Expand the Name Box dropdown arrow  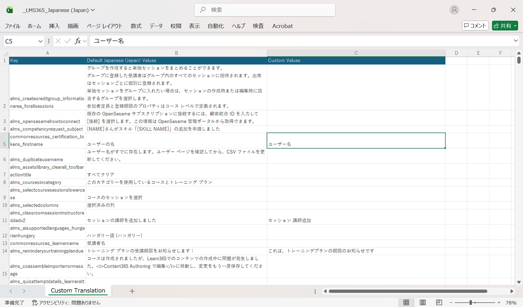(40, 41)
